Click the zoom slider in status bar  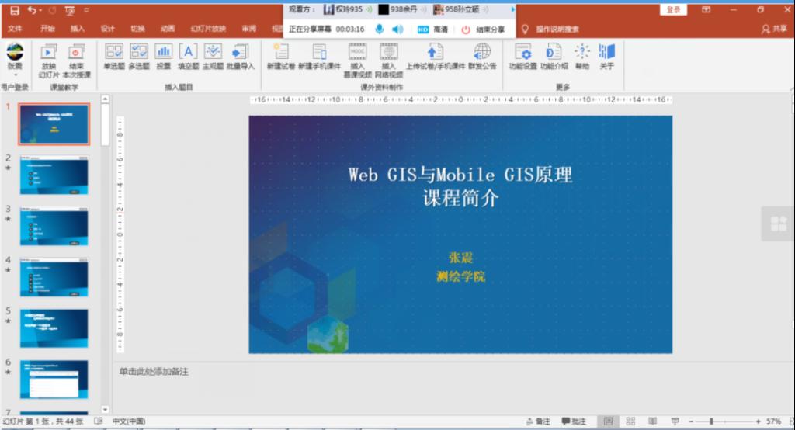[x=711, y=421]
